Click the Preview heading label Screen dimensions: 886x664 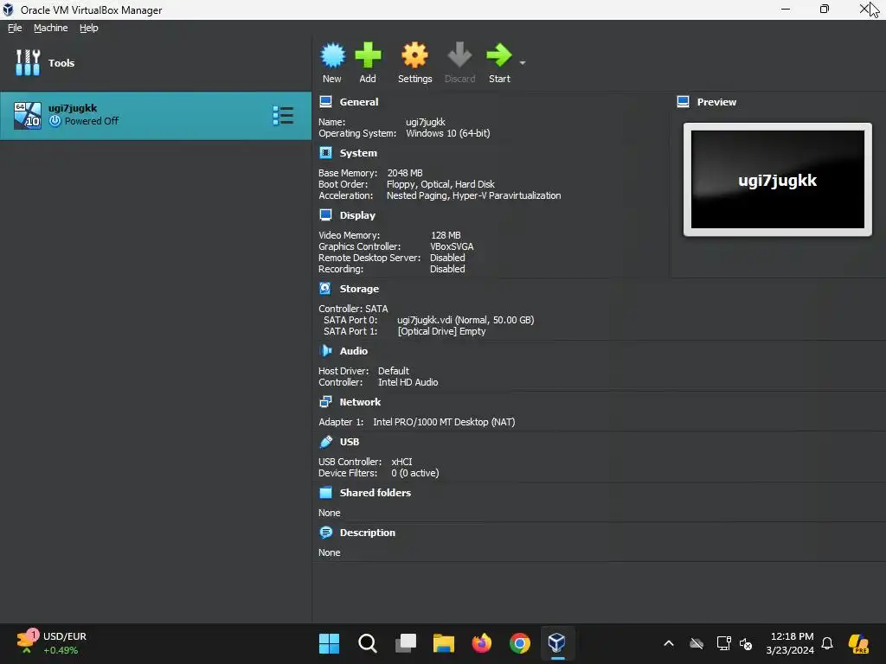(716, 102)
